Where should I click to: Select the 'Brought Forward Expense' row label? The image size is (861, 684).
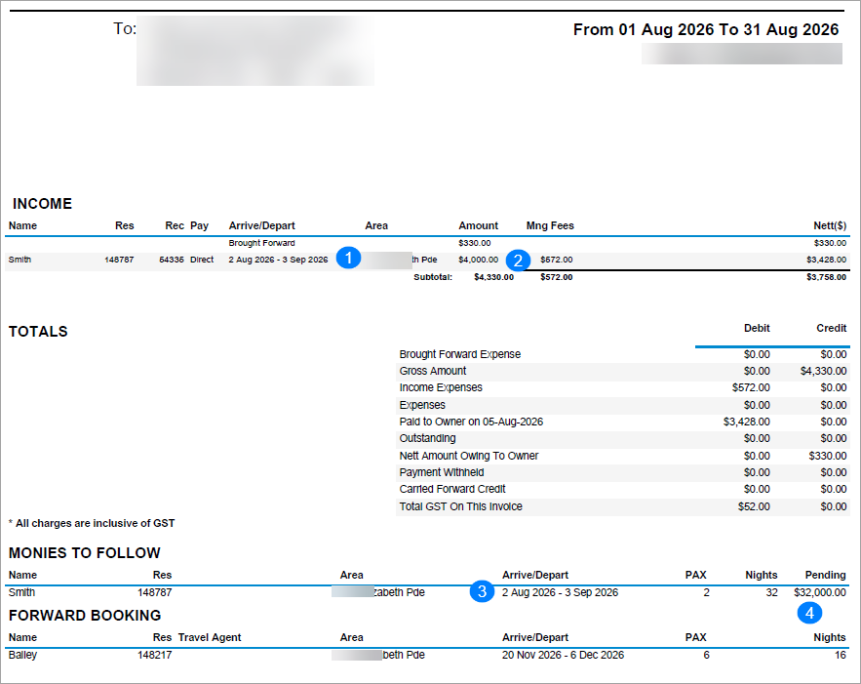tap(460, 354)
